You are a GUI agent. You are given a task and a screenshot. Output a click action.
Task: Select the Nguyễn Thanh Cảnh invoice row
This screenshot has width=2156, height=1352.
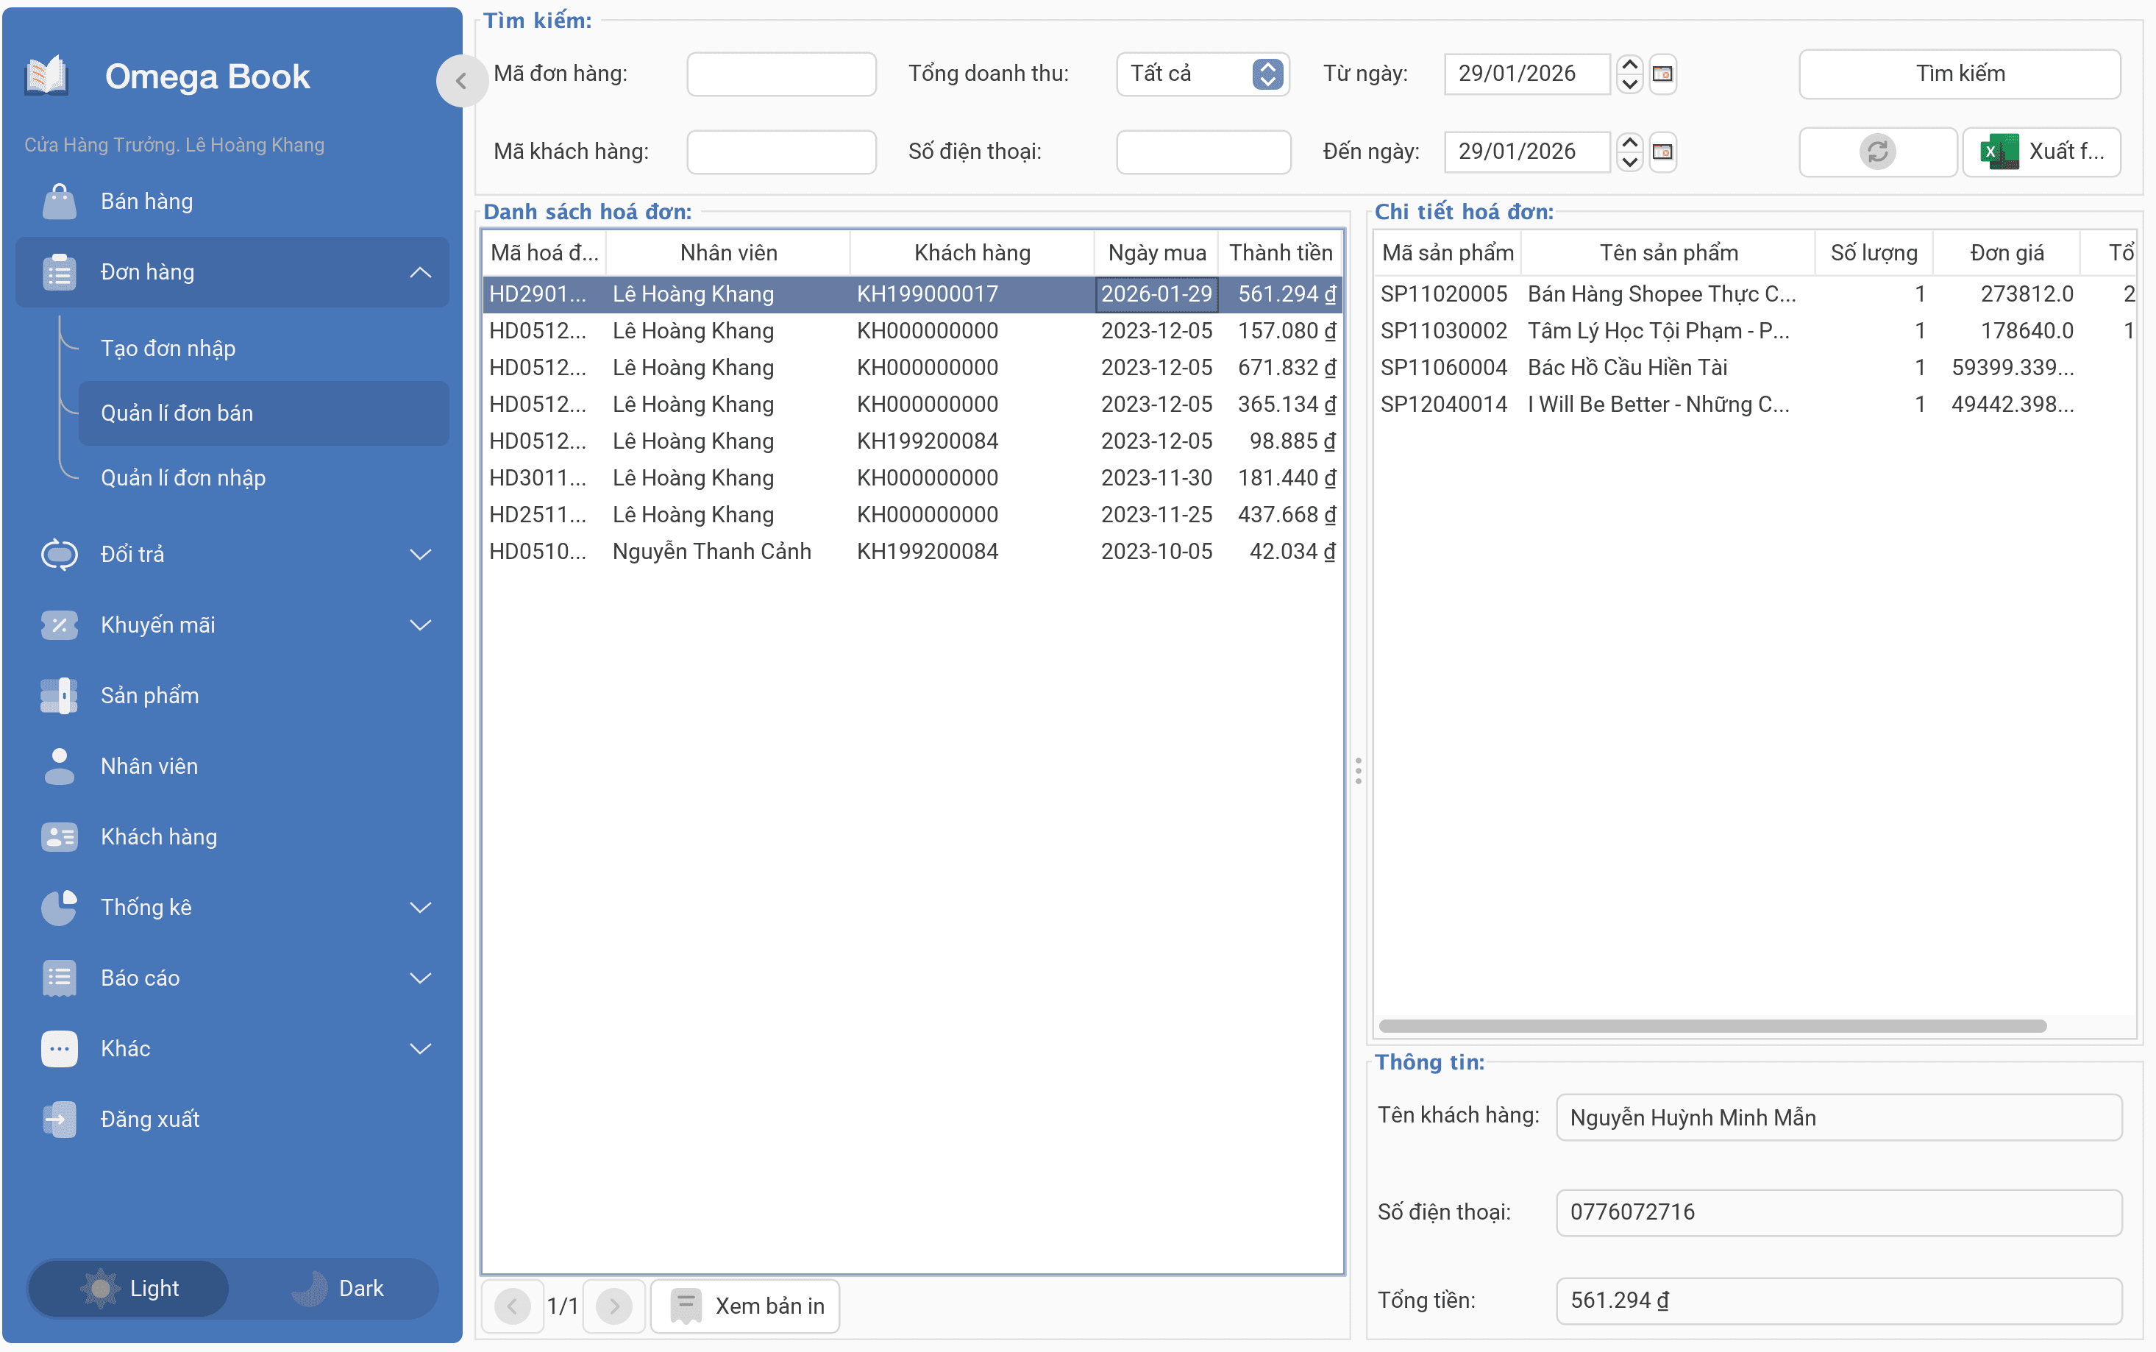click(x=912, y=552)
